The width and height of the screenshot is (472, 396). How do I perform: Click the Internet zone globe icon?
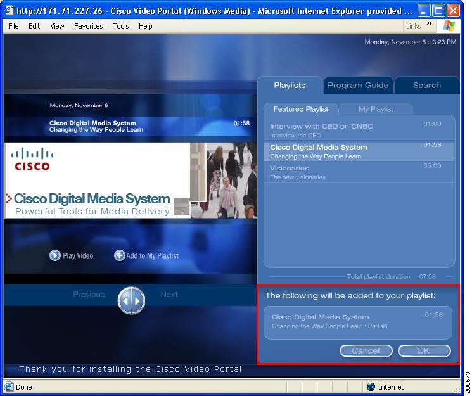tap(371, 386)
